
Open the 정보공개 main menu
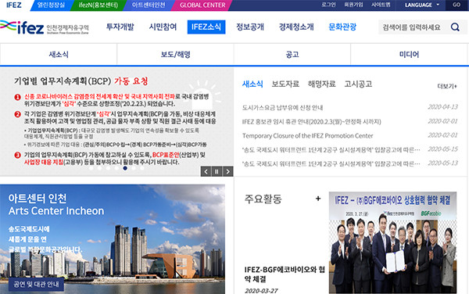tap(250, 27)
